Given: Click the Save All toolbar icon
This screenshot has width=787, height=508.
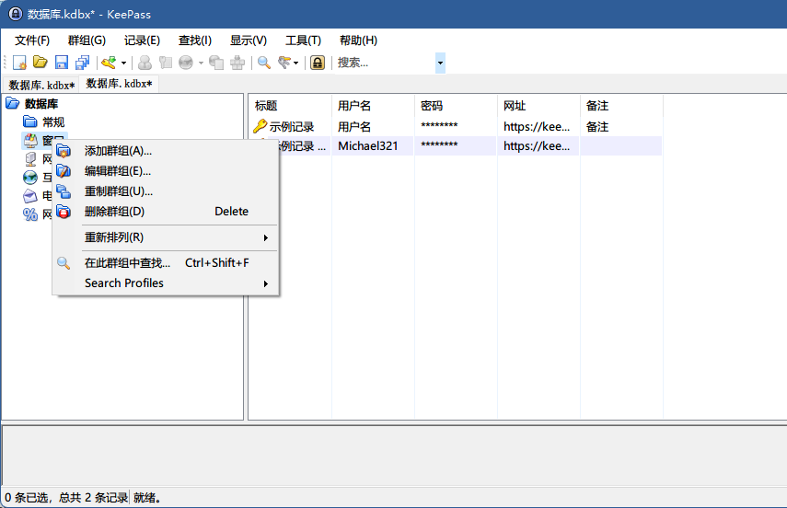Looking at the screenshot, I should [x=82, y=63].
